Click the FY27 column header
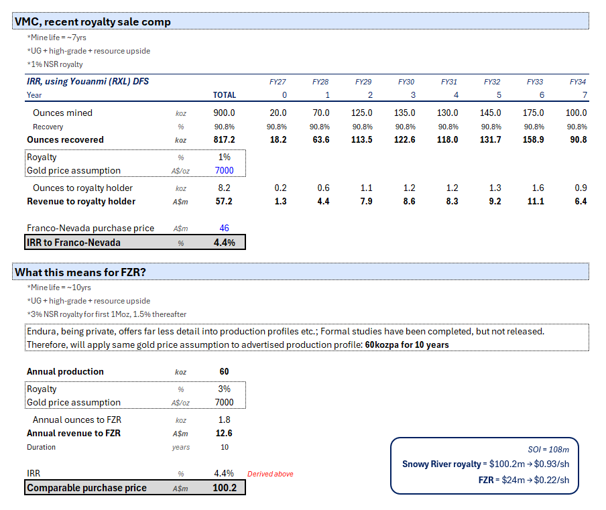This screenshot has height=510, width=606. point(278,82)
